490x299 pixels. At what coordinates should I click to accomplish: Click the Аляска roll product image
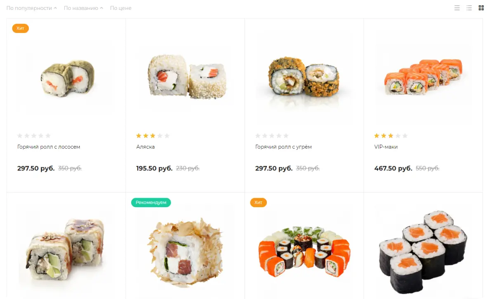[x=187, y=77]
